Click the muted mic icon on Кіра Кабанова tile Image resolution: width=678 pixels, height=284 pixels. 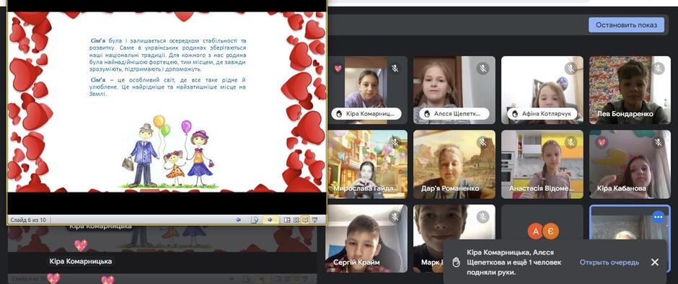pos(658,142)
